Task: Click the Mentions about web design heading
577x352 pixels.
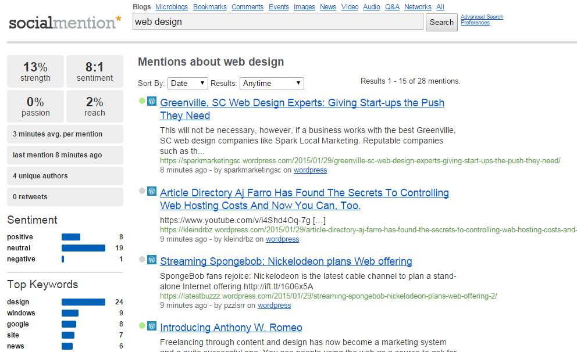Action: [x=211, y=62]
